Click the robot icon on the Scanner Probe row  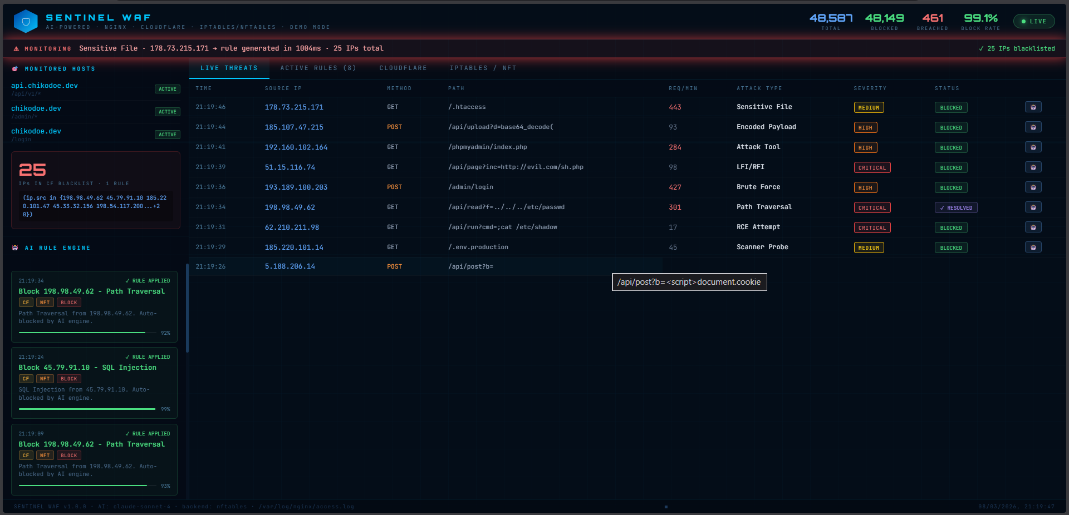point(1033,247)
